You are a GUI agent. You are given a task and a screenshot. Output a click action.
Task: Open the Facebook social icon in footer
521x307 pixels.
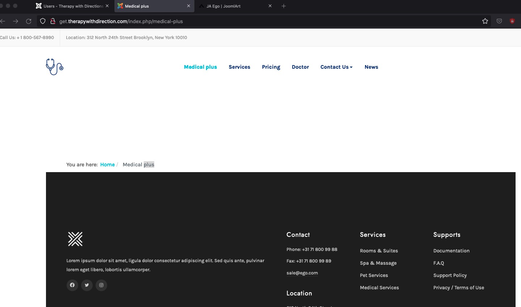coord(72,285)
